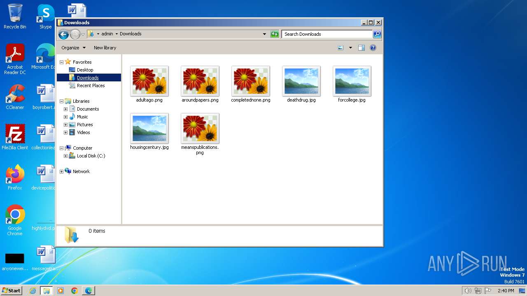The height and width of the screenshot is (296, 527).
Task: Open Recent Places in navigation pane
Action: 91,86
